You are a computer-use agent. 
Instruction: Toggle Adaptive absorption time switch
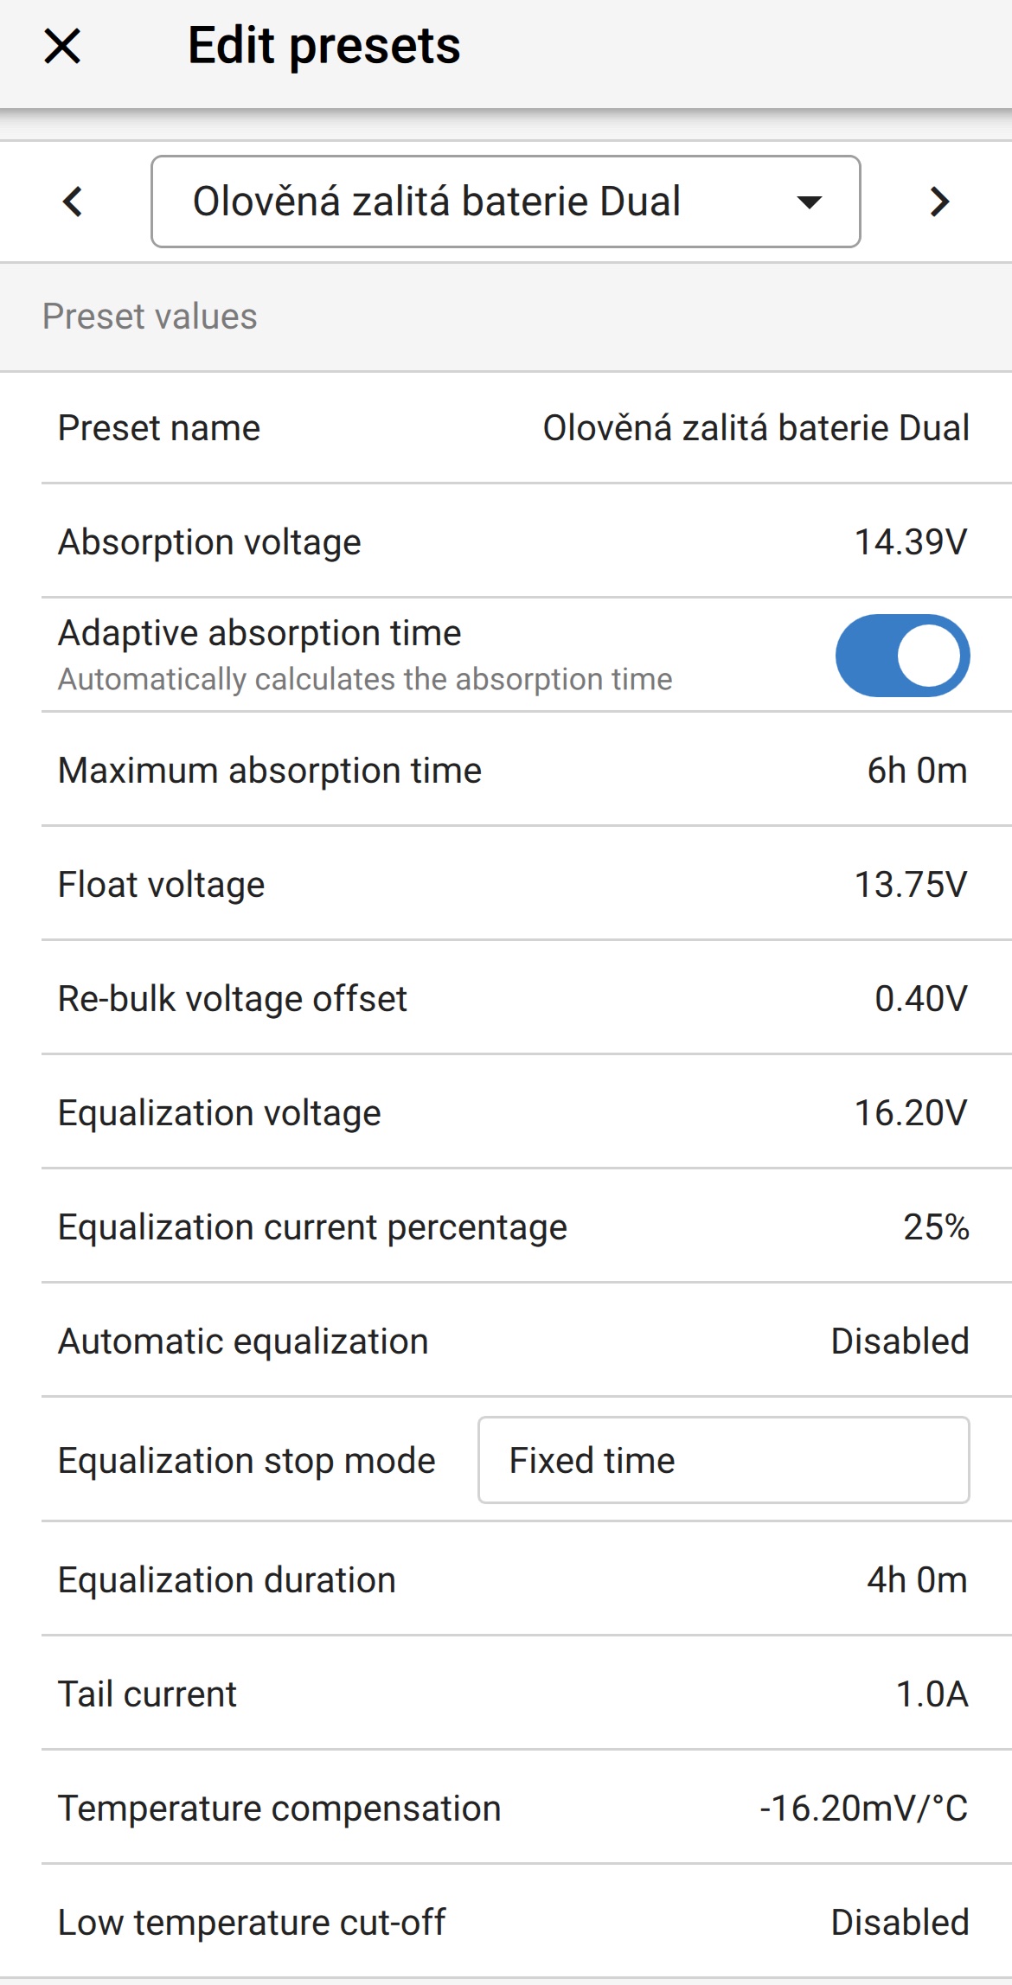click(902, 656)
